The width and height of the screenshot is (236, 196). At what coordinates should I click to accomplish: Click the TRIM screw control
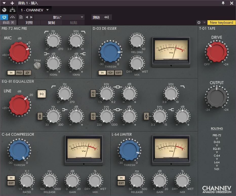click(37, 66)
